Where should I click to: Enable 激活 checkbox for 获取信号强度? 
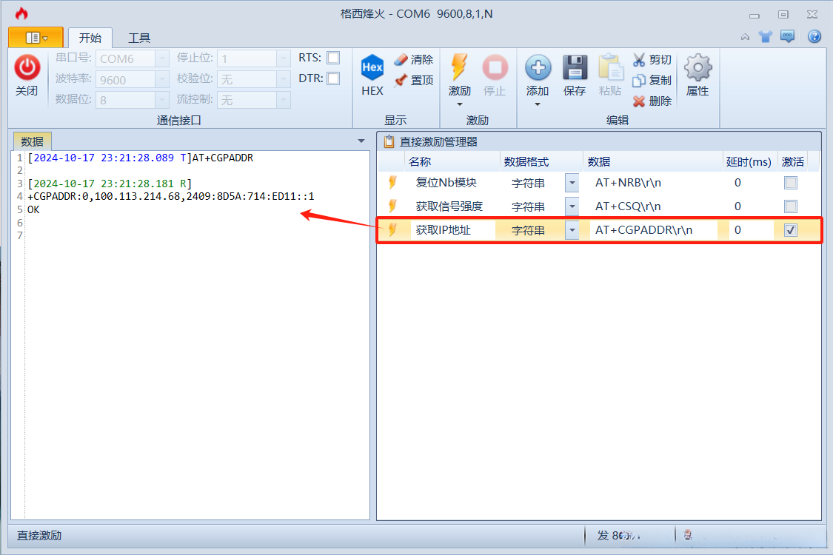click(791, 206)
